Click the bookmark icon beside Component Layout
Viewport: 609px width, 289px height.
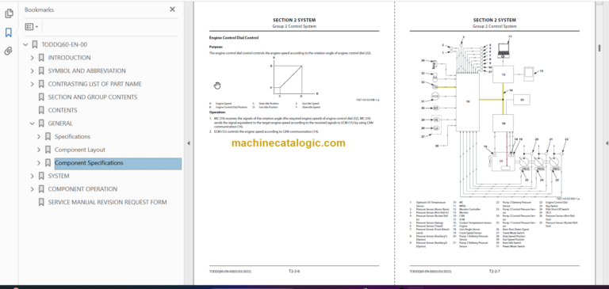[x=48, y=150]
